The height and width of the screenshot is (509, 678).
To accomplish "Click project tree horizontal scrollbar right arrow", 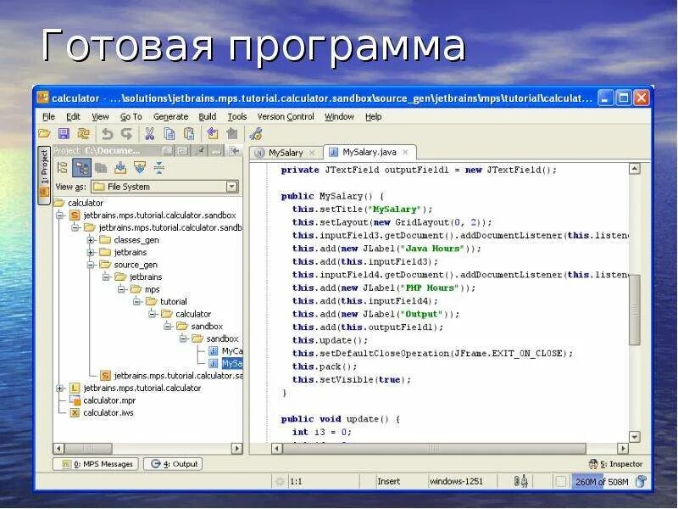I will pos(237,449).
